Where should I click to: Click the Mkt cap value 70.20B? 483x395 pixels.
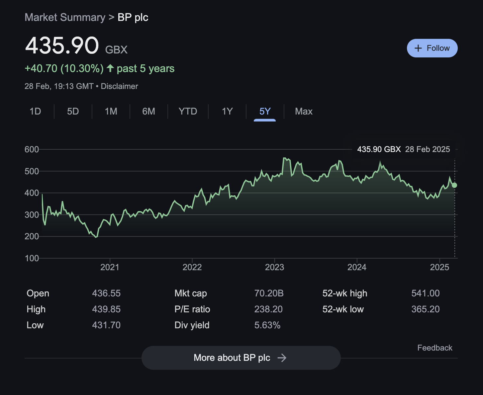269,293
